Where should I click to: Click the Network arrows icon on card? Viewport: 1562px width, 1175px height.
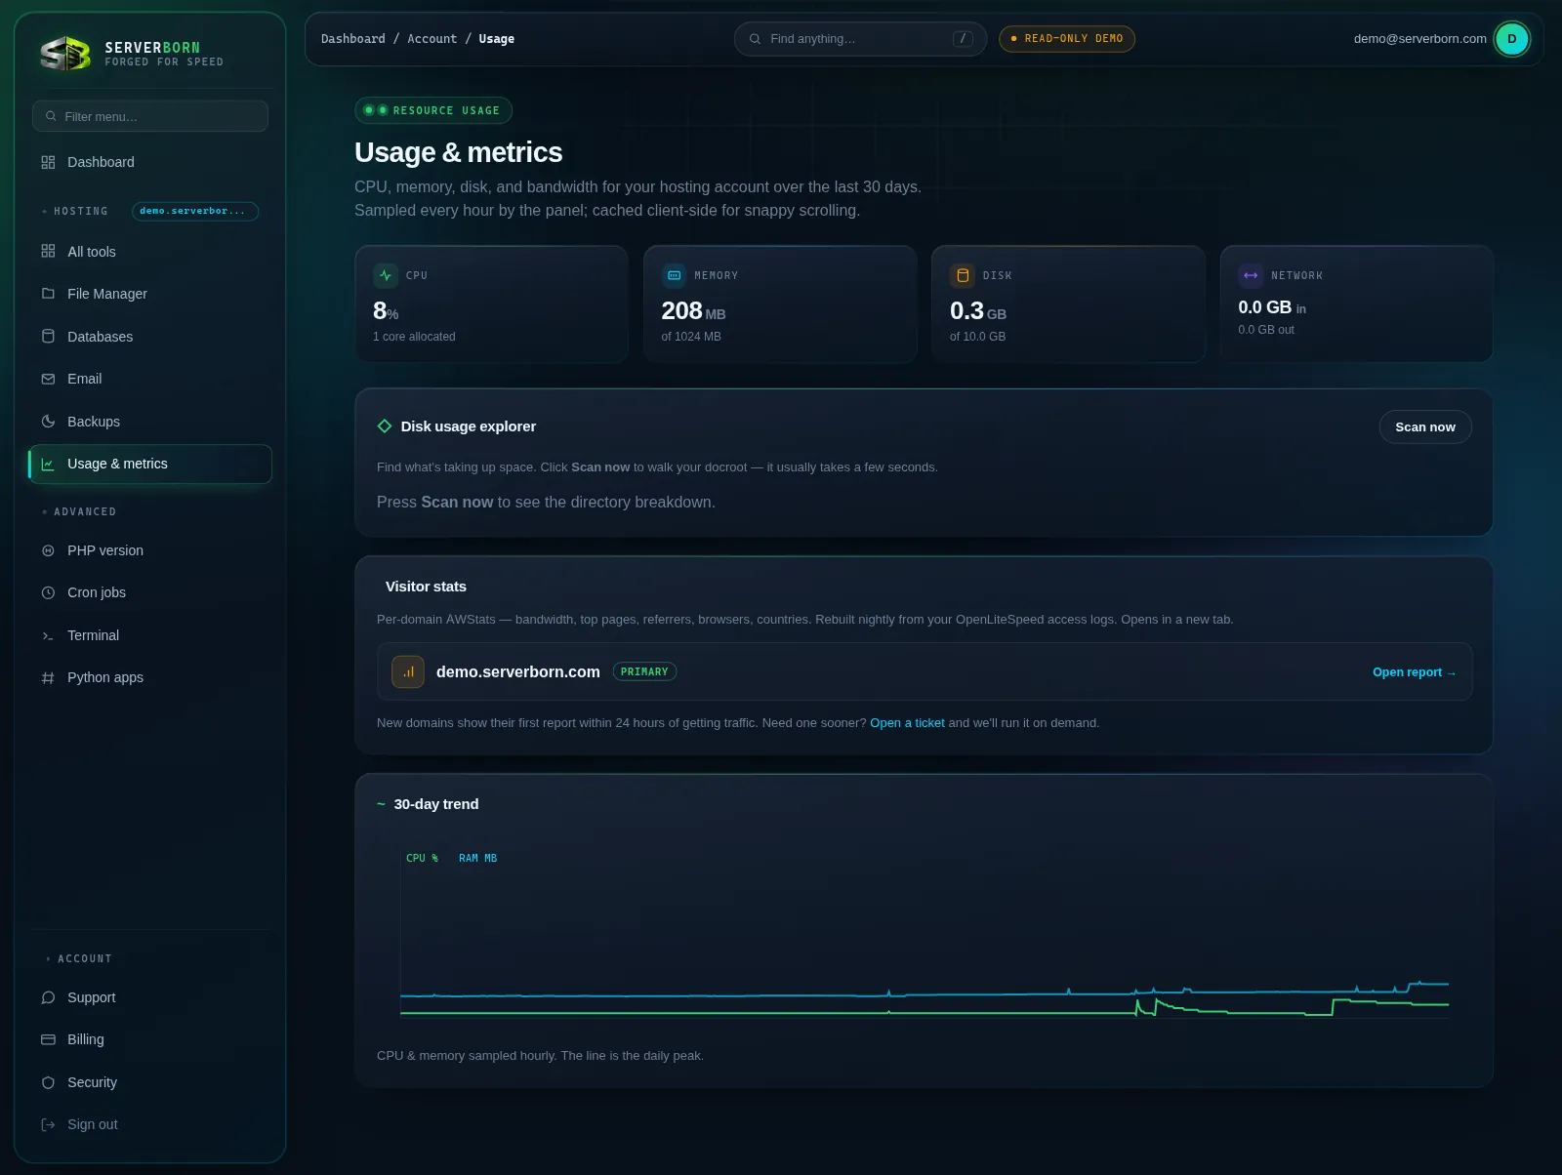(1251, 275)
